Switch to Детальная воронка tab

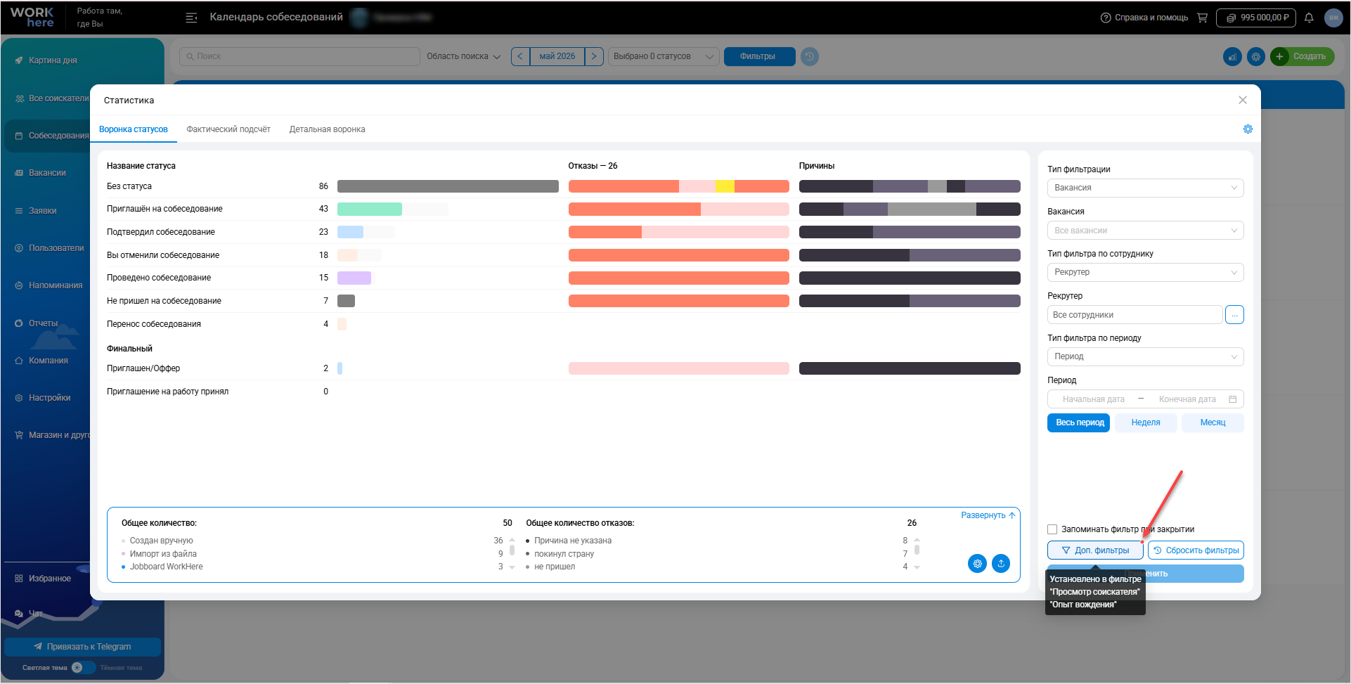327,129
